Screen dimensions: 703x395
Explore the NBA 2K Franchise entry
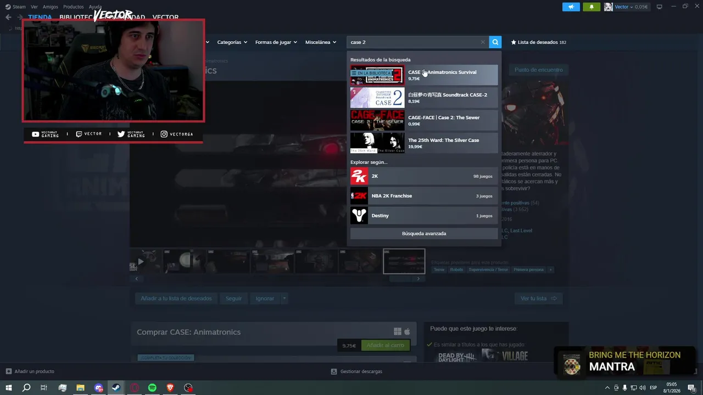[424, 196]
